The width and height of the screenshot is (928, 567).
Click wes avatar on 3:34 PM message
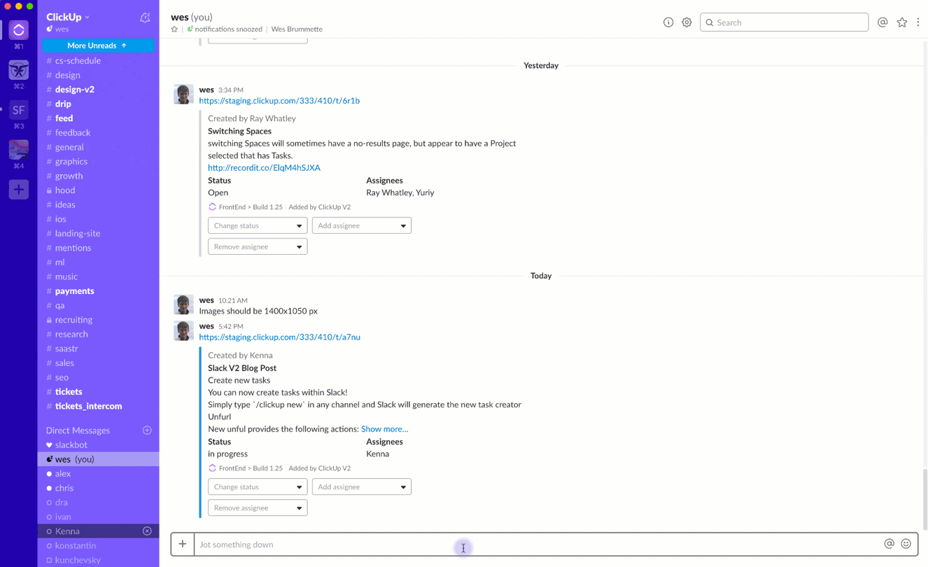(183, 94)
